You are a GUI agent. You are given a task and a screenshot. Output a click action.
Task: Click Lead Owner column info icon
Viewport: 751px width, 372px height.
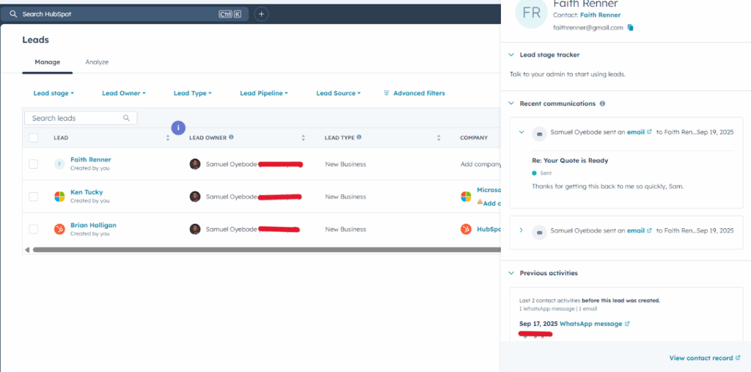[x=231, y=137]
